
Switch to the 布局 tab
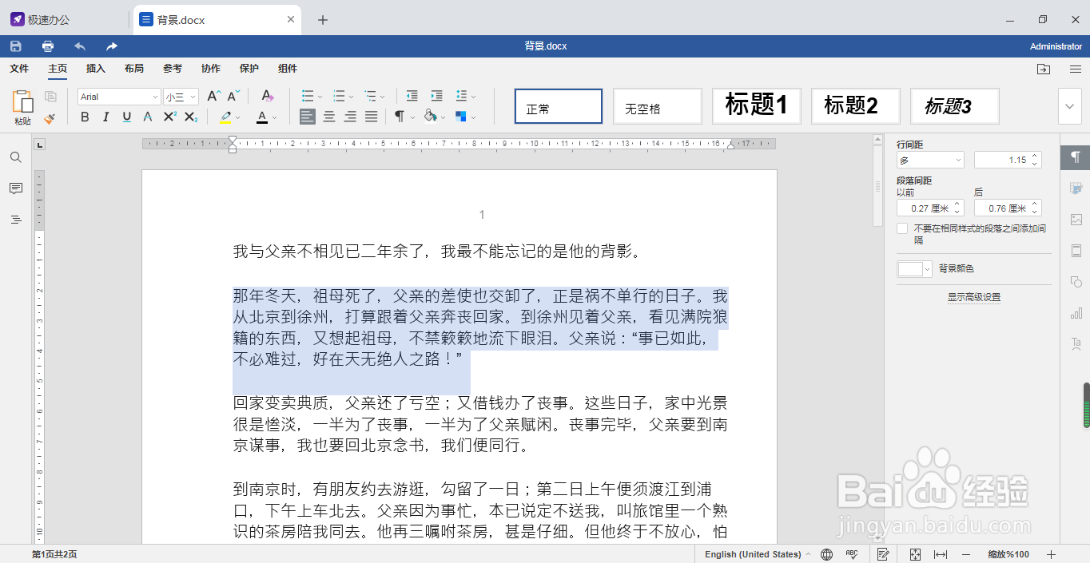[x=134, y=69]
